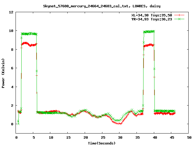The image size is (195, 146).
Task: Click the x-axis tick label 30
Action: pyautogui.click(x=120, y=137)
